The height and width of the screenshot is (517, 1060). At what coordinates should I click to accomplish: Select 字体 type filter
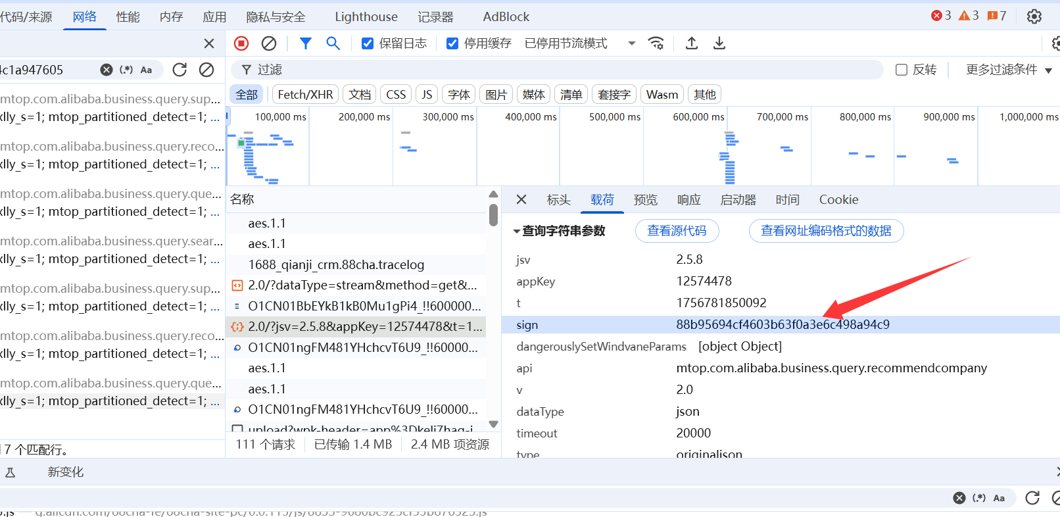459,95
